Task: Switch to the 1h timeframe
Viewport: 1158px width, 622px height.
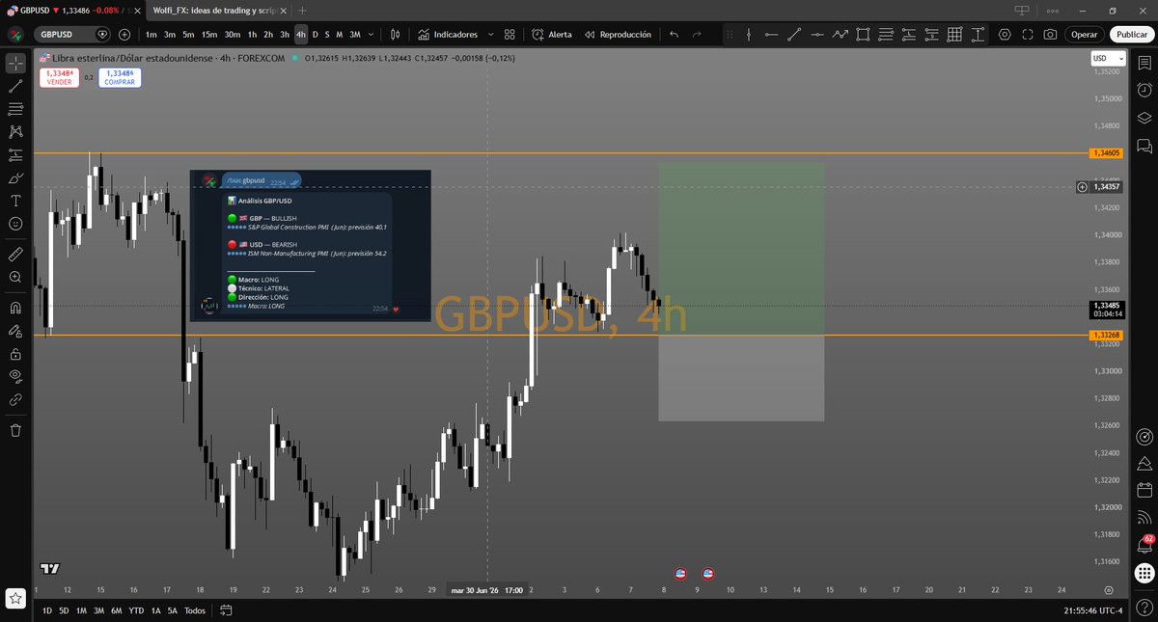Action: point(253,34)
